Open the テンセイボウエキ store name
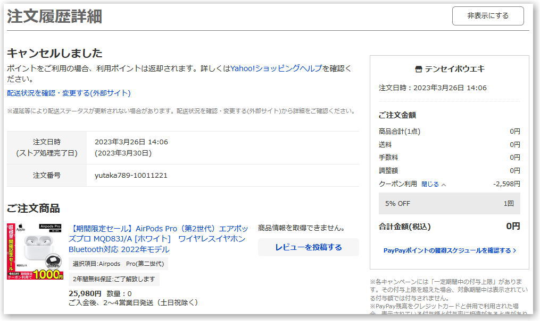This screenshot has height=321, width=540. pyautogui.click(x=454, y=69)
